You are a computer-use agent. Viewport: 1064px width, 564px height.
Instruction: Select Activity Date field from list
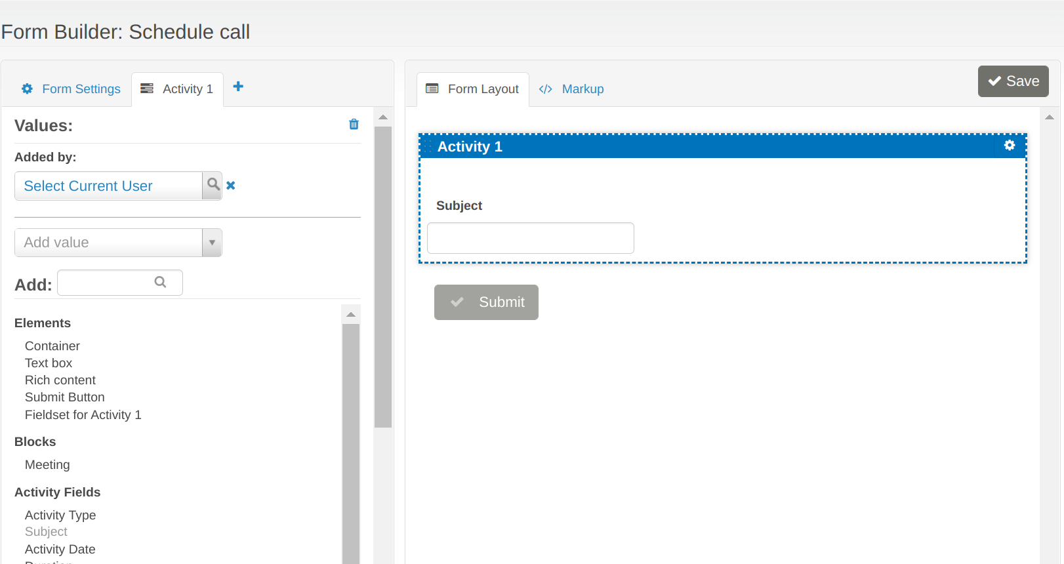click(60, 550)
